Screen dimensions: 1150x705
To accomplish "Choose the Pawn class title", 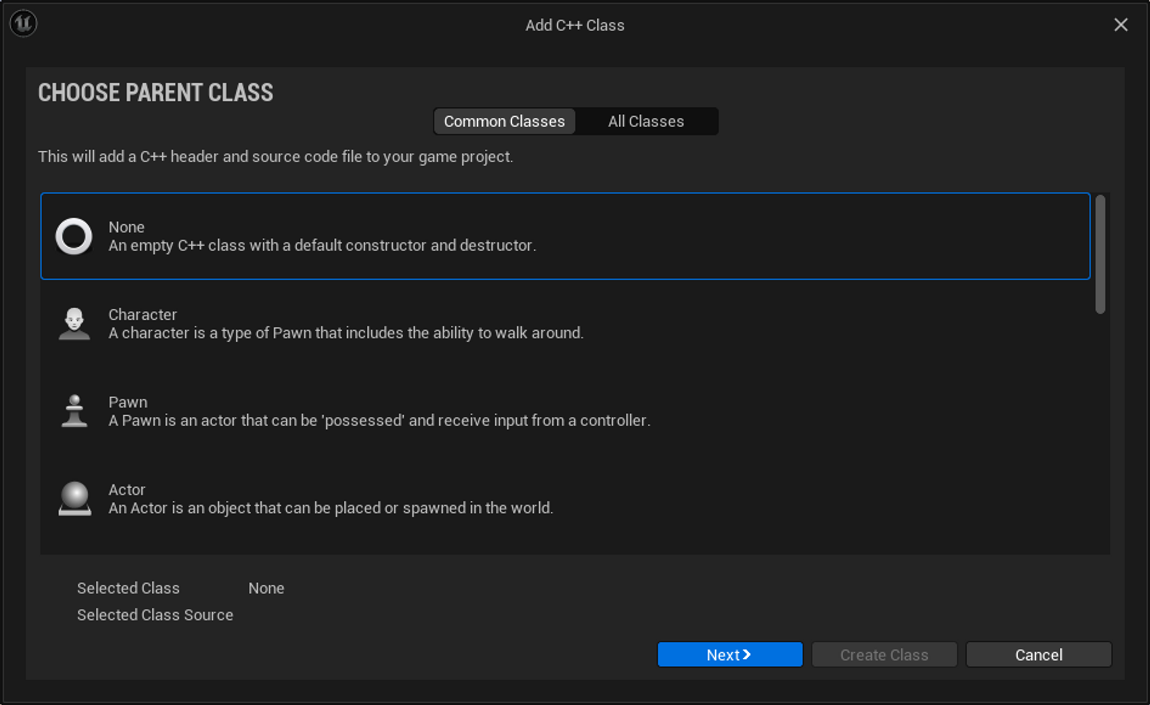I will pos(128,402).
